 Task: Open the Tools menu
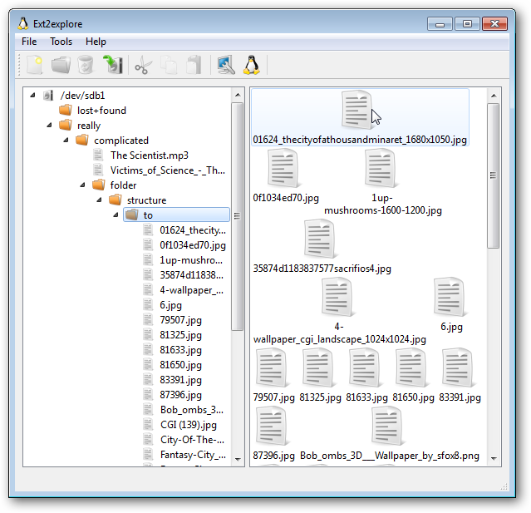click(x=61, y=42)
